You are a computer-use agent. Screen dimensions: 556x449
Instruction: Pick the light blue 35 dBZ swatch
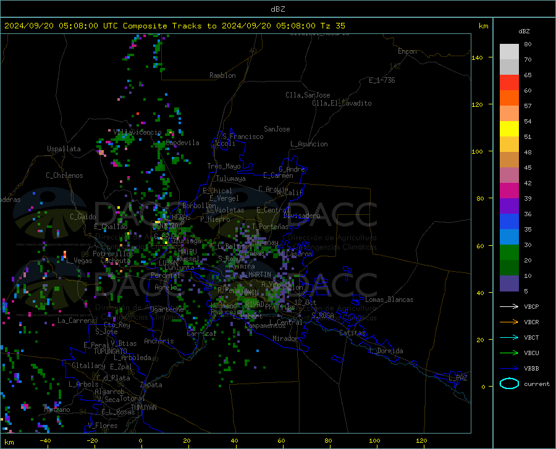(x=509, y=237)
